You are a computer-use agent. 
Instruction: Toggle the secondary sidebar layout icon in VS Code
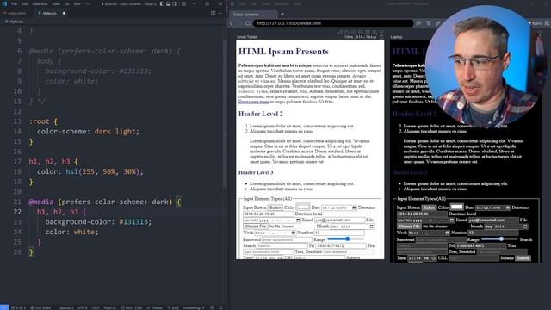point(175,3)
